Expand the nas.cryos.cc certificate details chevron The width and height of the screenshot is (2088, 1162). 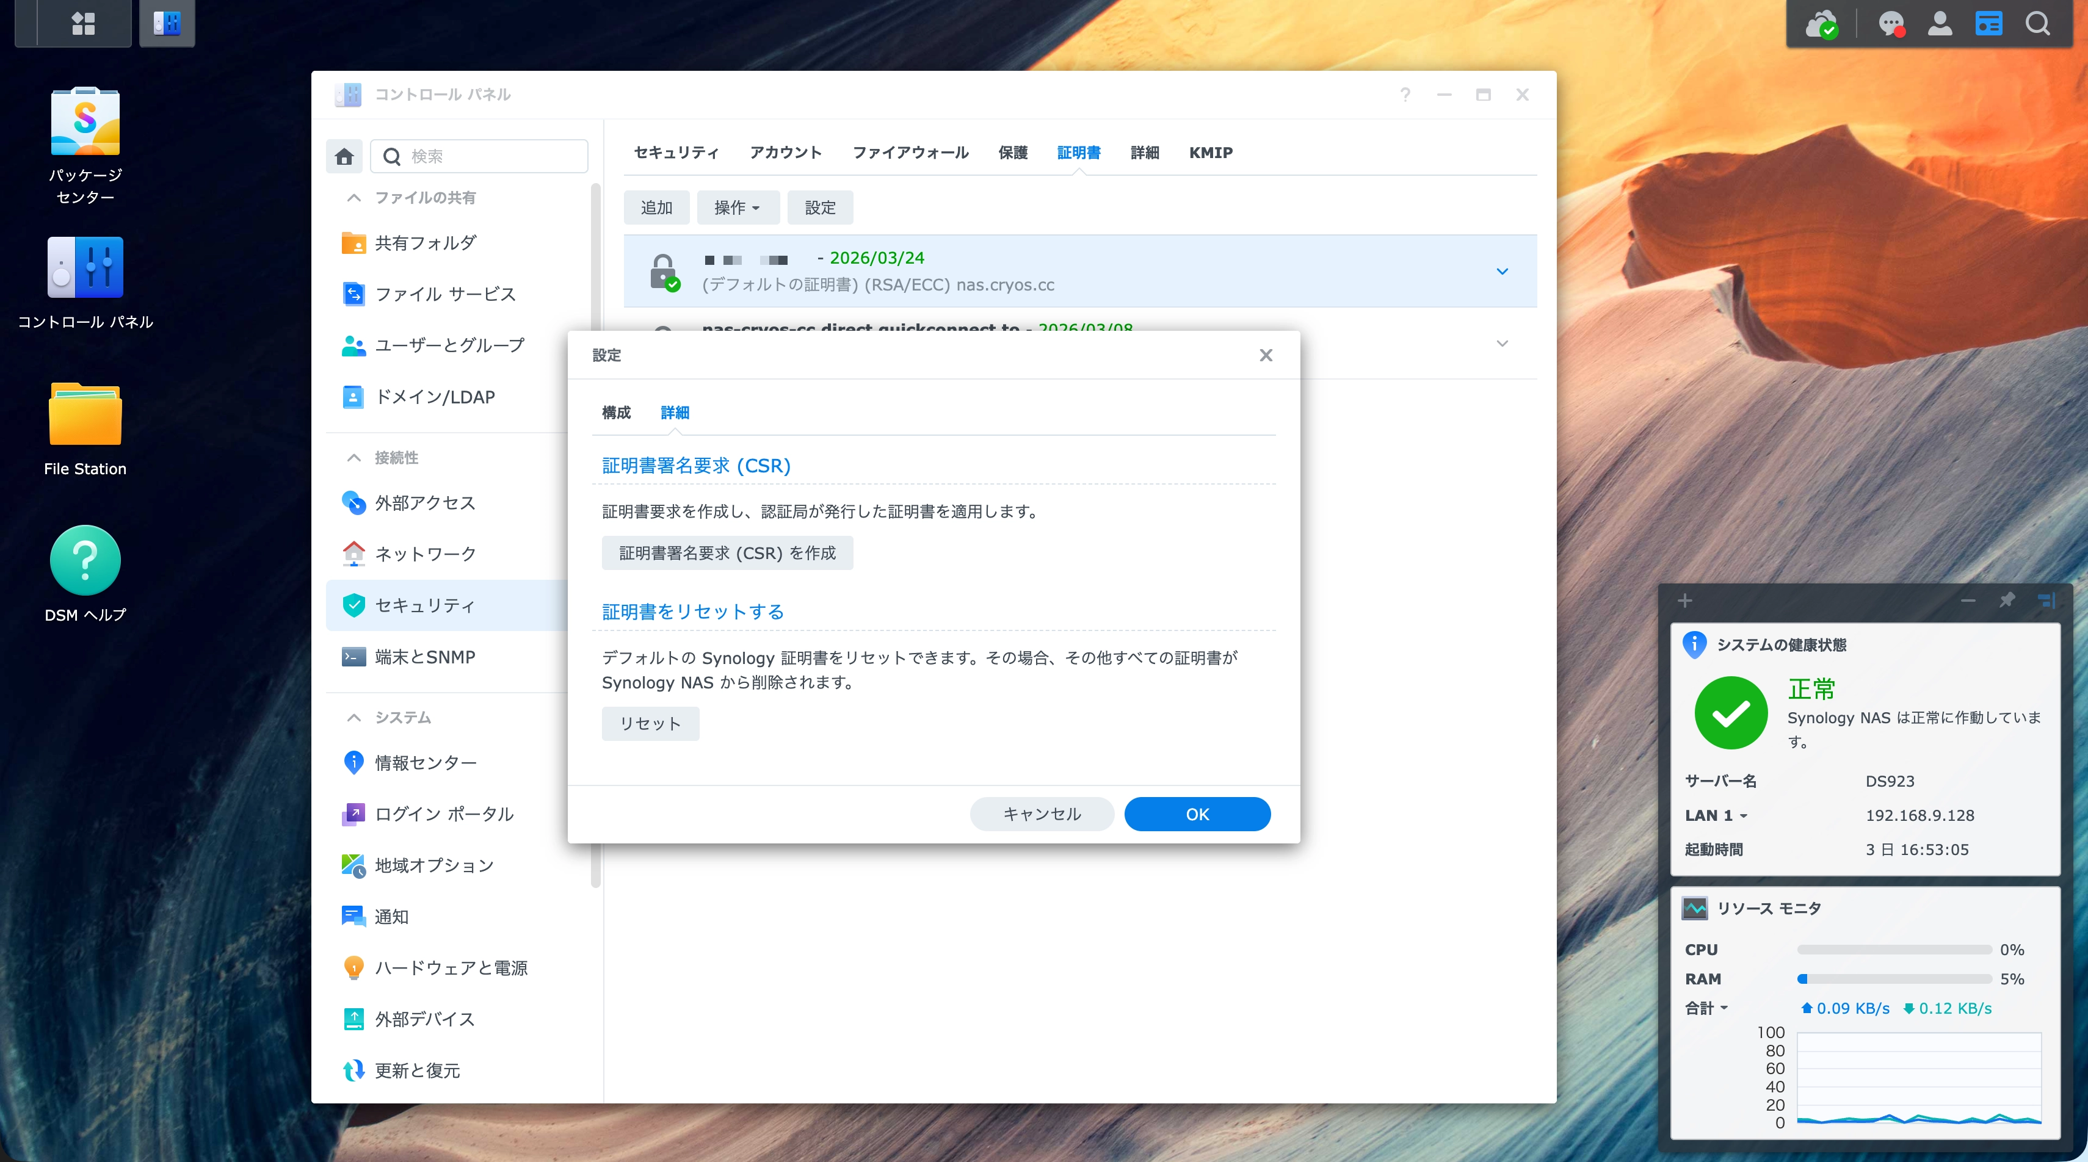coord(1502,272)
